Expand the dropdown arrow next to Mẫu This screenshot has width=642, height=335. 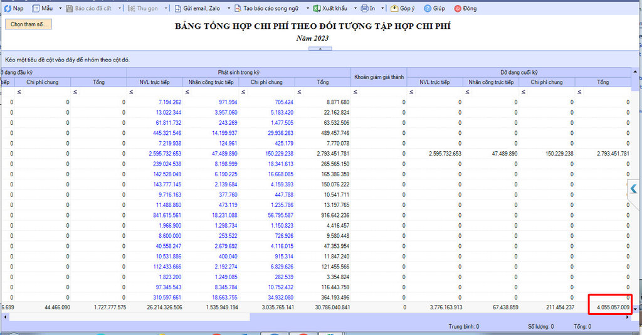pyautogui.click(x=60, y=8)
